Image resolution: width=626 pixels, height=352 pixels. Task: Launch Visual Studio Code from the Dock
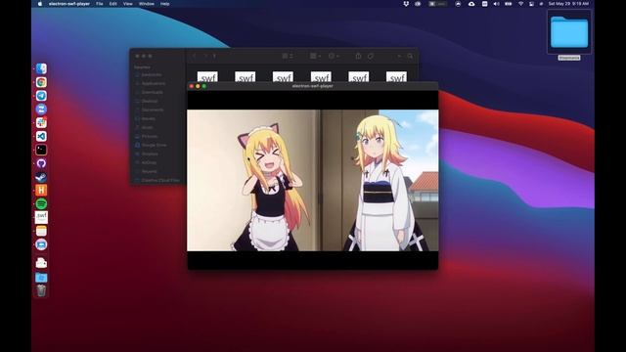(41, 136)
